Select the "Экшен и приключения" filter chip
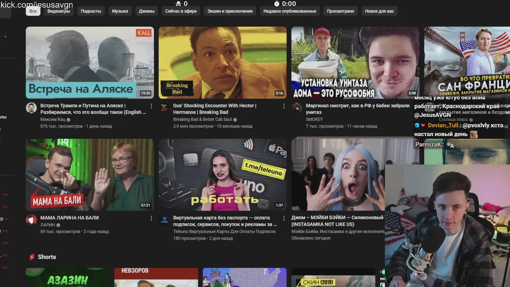 (230, 11)
